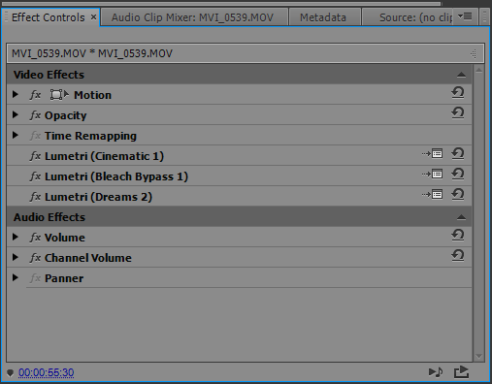Screen dimensions: 492x384
Task: Click the MVI_0539.MOV clip name header
Action: click(92, 53)
